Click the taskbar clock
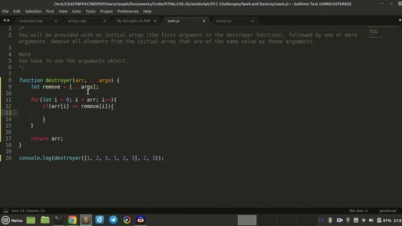The image size is (402, 226). click(398, 220)
